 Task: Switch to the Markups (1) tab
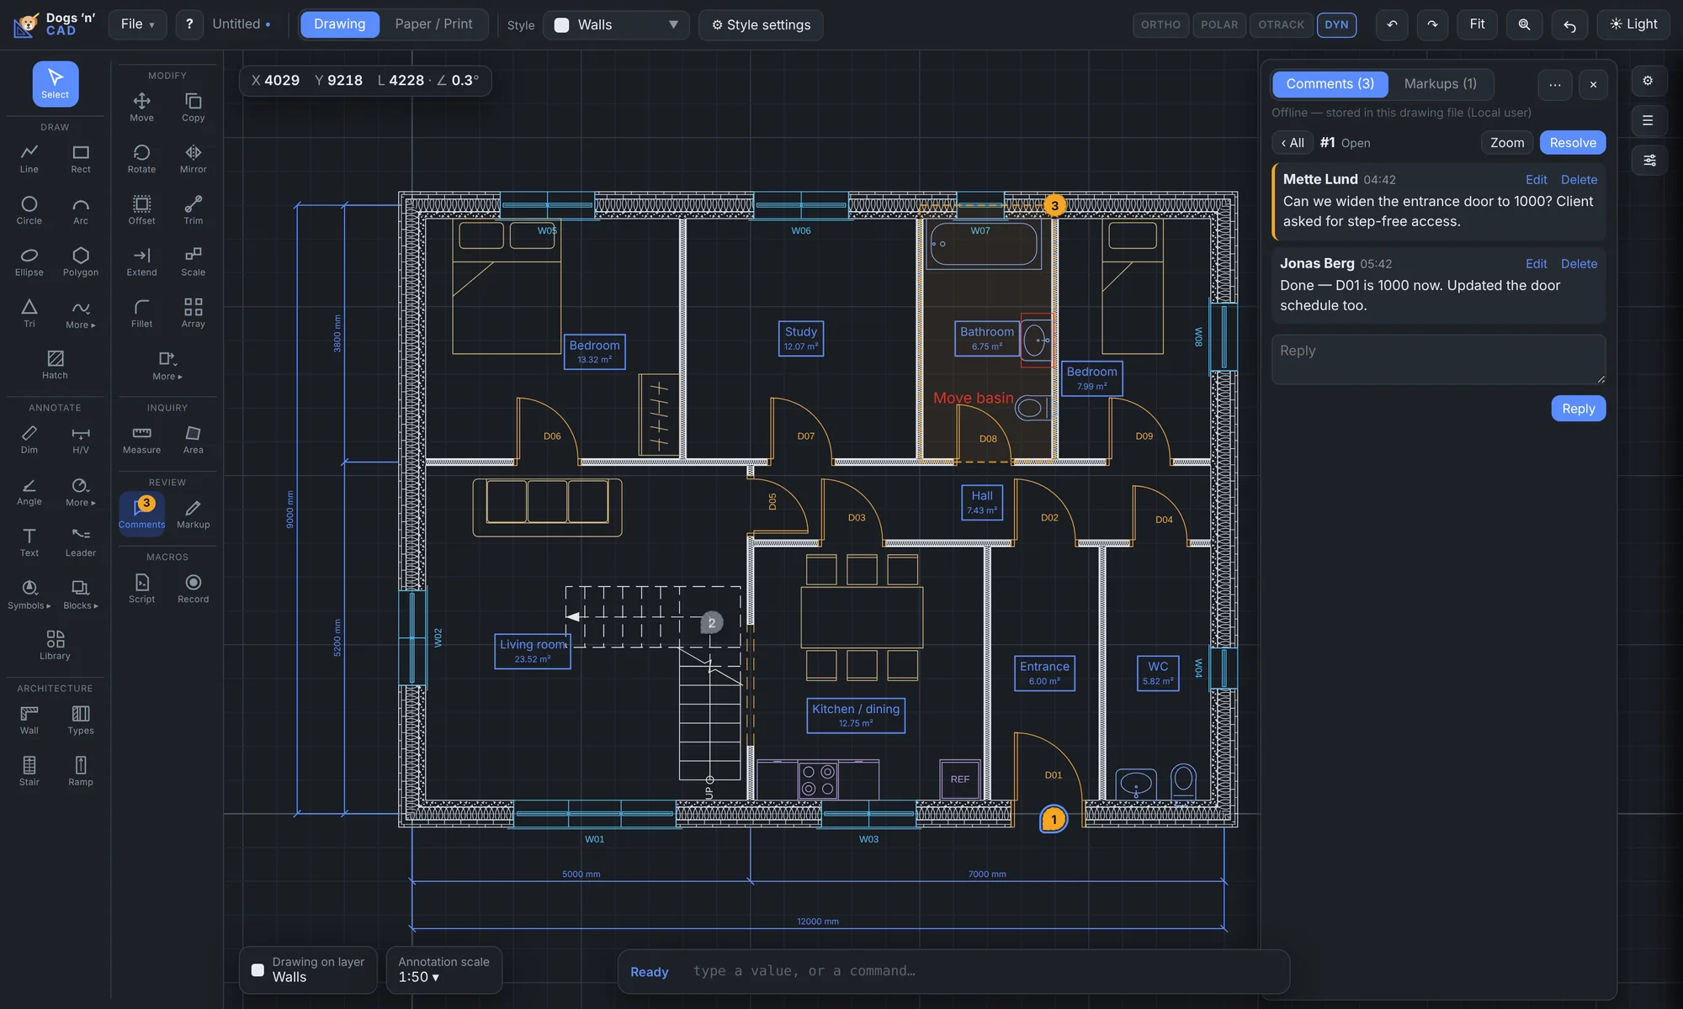coord(1440,84)
